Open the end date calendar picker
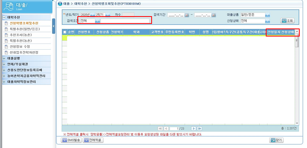This screenshot has height=148, width=307. (x=214, y=15)
